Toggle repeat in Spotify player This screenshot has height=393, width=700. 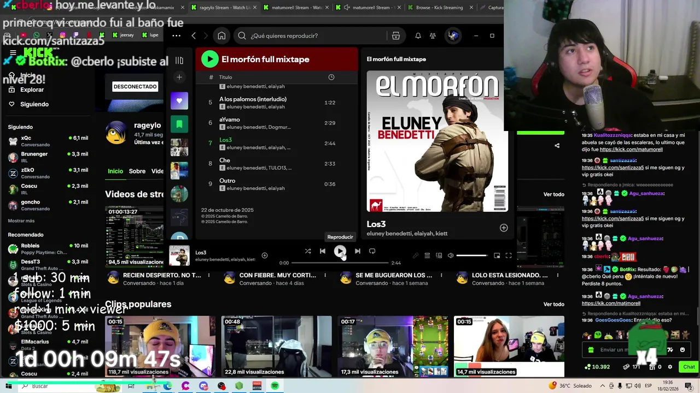[x=372, y=251]
